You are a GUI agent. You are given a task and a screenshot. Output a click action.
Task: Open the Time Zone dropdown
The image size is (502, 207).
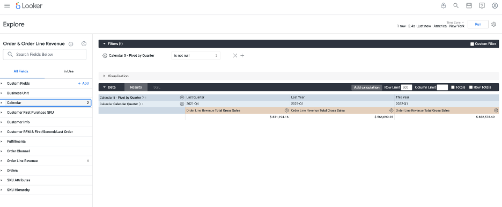point(455,23)
